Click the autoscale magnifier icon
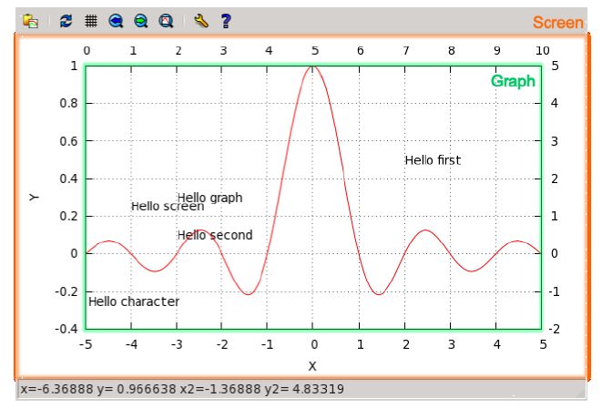602x408 pixels. pos(166,19)
